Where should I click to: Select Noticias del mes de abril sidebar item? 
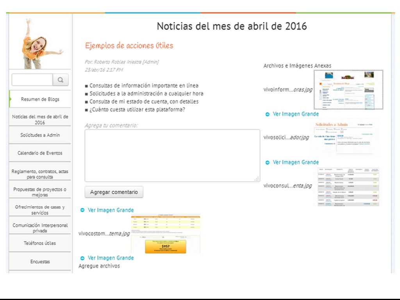40,120
